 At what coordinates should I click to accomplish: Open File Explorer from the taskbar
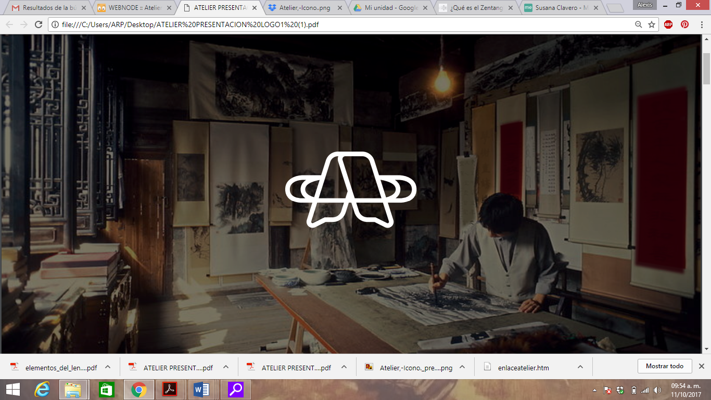point(73,390)
